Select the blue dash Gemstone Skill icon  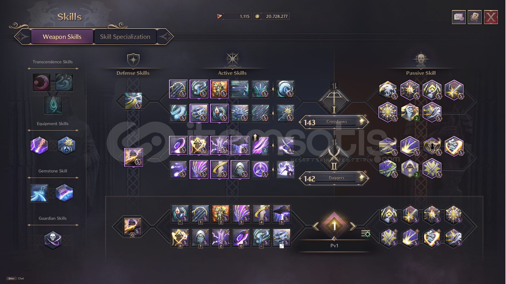coord(39,193)
